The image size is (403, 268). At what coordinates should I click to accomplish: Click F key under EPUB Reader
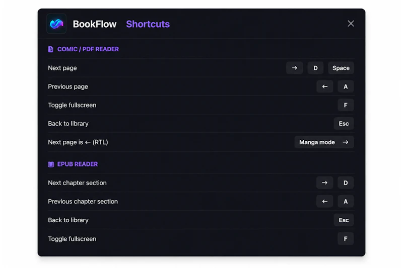[346, 239]
